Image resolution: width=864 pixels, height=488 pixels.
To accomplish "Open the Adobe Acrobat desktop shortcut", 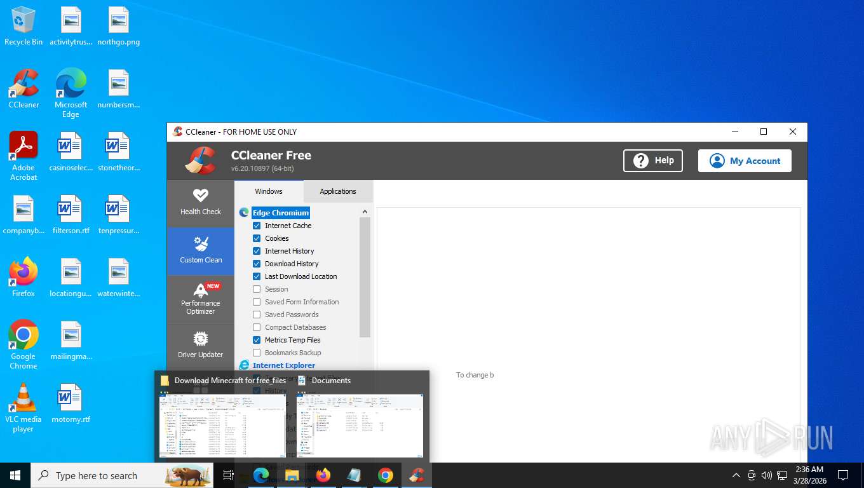I will (x=24, y=156).
